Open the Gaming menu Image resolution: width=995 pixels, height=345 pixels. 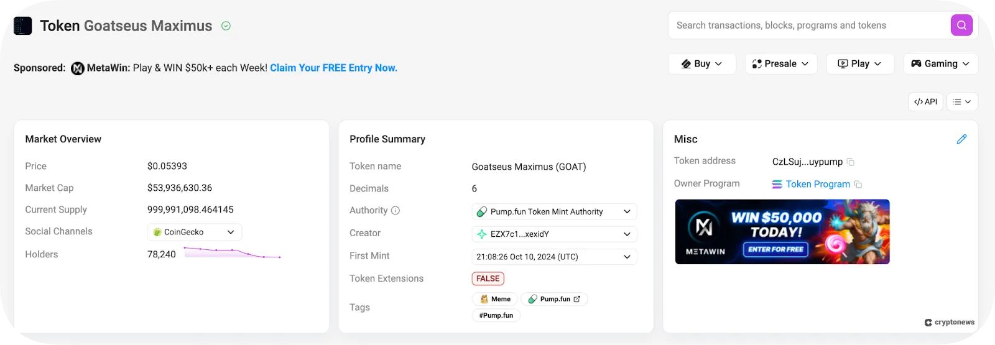click(x=940, y=63)
